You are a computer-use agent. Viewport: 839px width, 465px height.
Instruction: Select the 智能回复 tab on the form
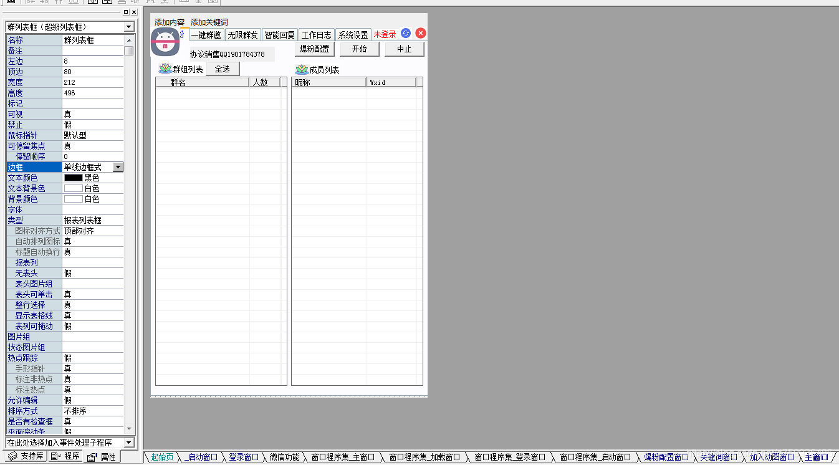tap(279, 35)
